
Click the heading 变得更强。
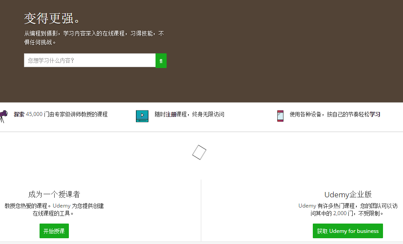point(52,19)
